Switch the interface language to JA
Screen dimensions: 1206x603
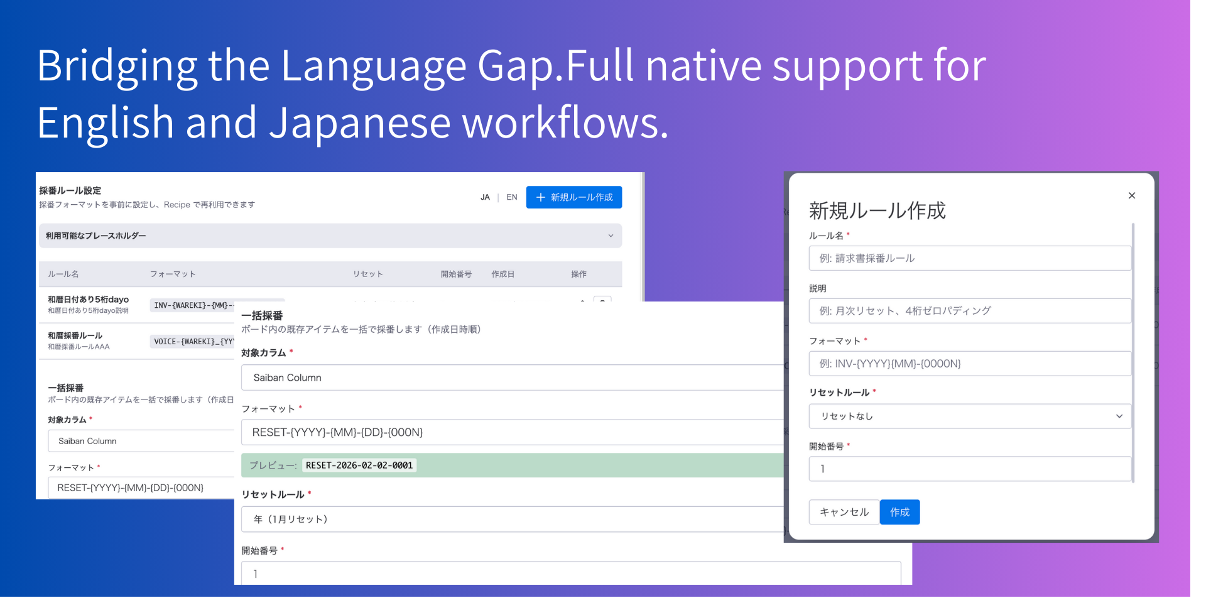tap(485, 197)
